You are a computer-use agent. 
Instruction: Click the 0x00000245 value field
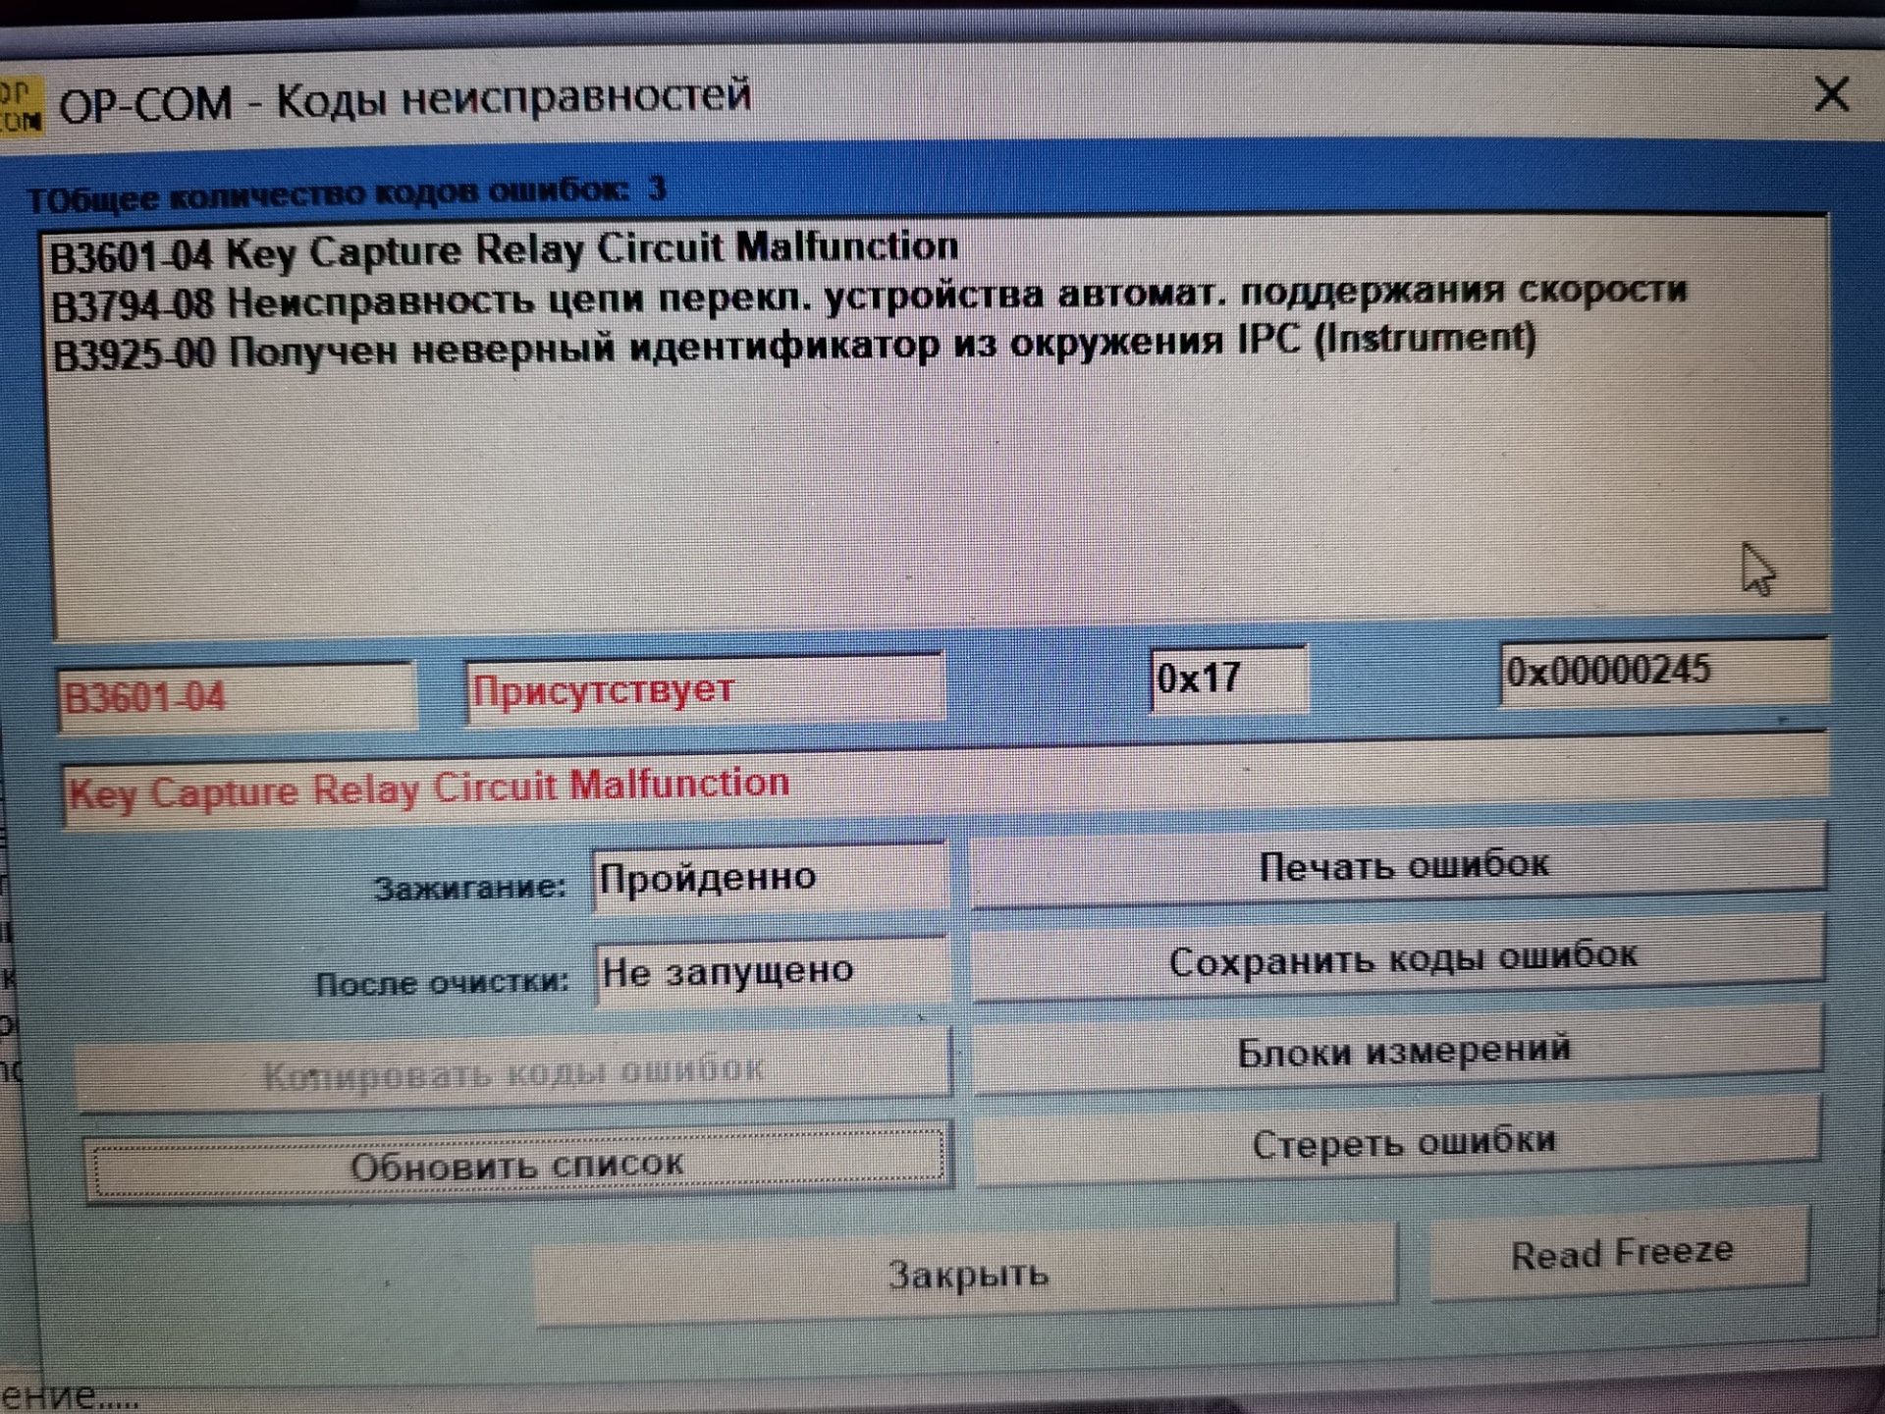click(x=1663, y=671)
